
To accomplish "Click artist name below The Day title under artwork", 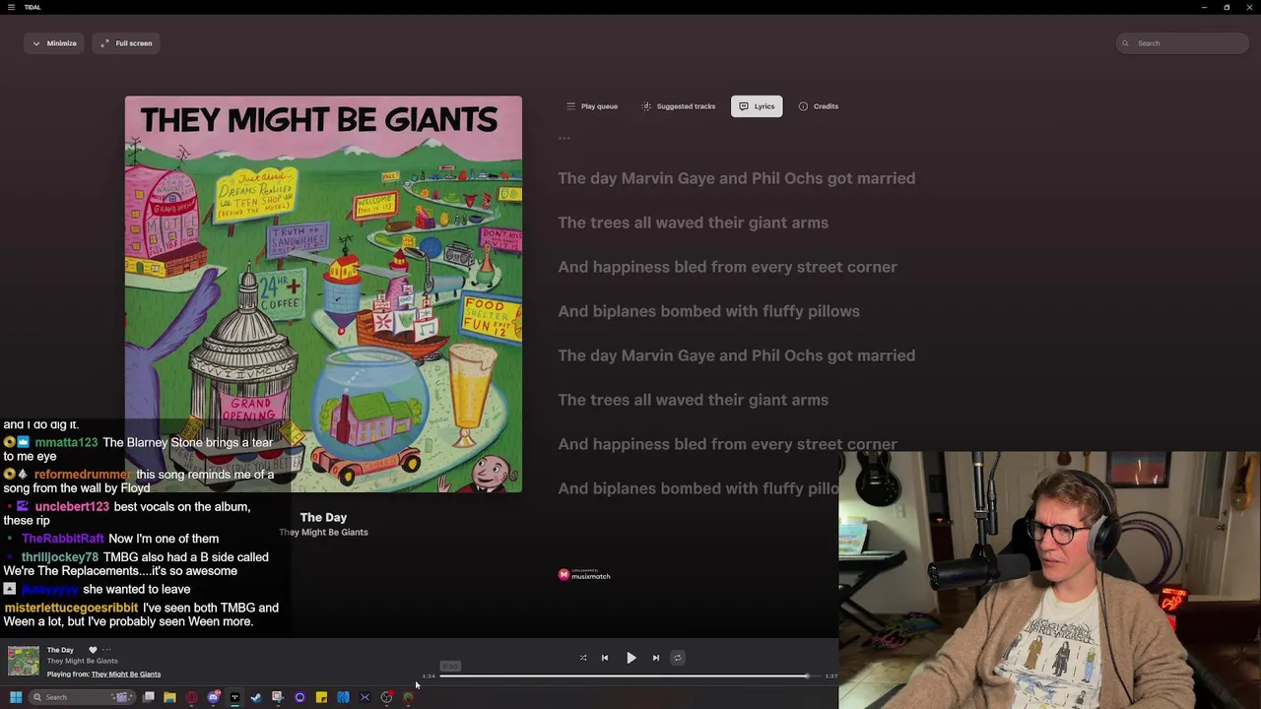I will (323, 532).
